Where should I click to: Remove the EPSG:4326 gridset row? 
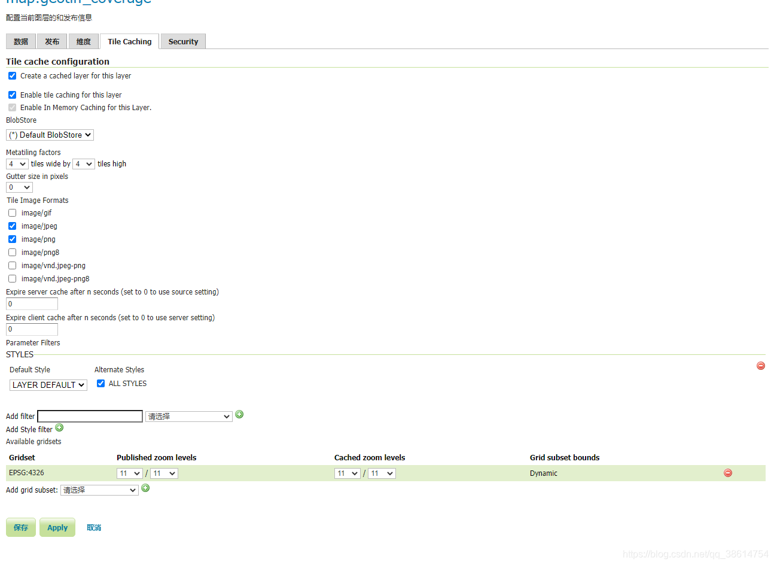pyautogui.click(x=728, y=473)
